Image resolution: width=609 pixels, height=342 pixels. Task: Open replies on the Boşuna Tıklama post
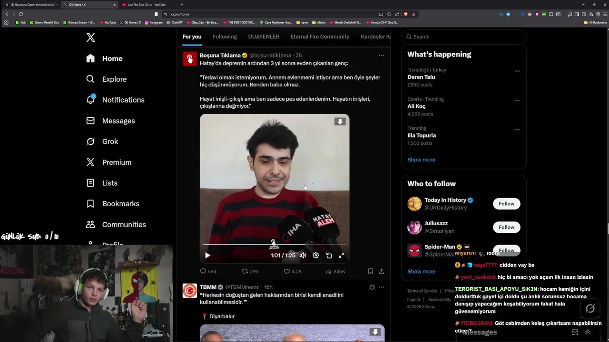click(208, 271)
